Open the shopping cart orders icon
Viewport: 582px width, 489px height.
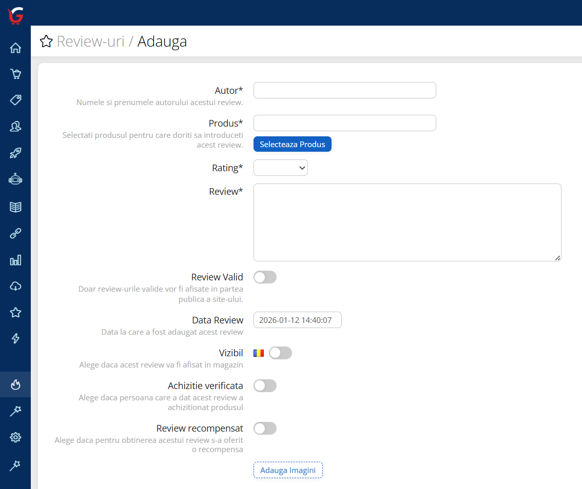pyautogui.click(x=15, y=74)
